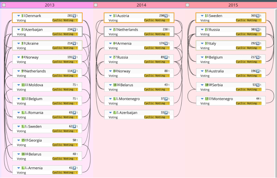Click the score 44 on 2015 Montenegro

258,99
